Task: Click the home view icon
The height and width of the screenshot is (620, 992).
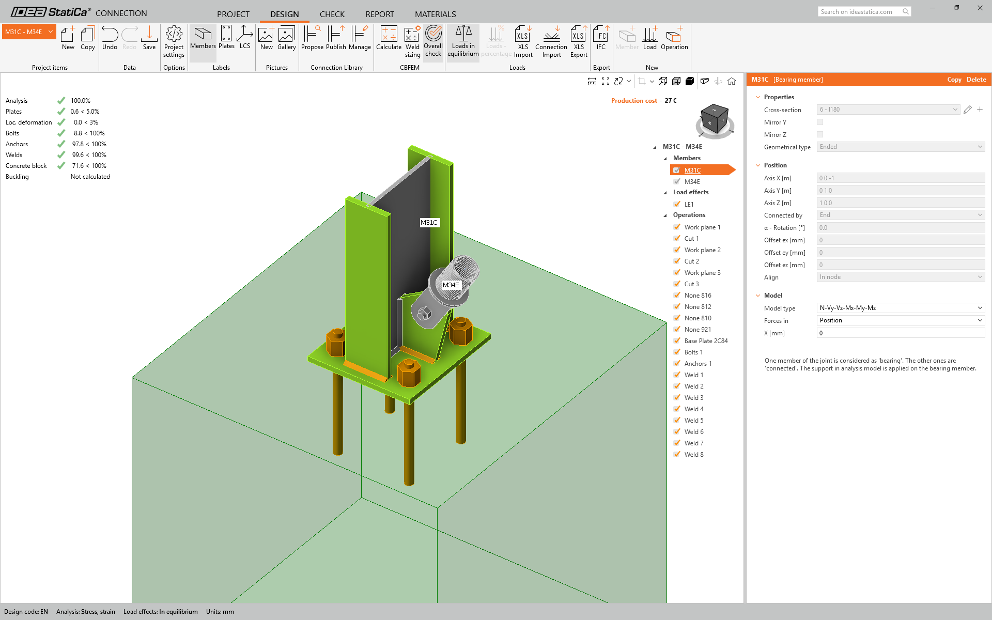Action: click(x=732, y=81)
